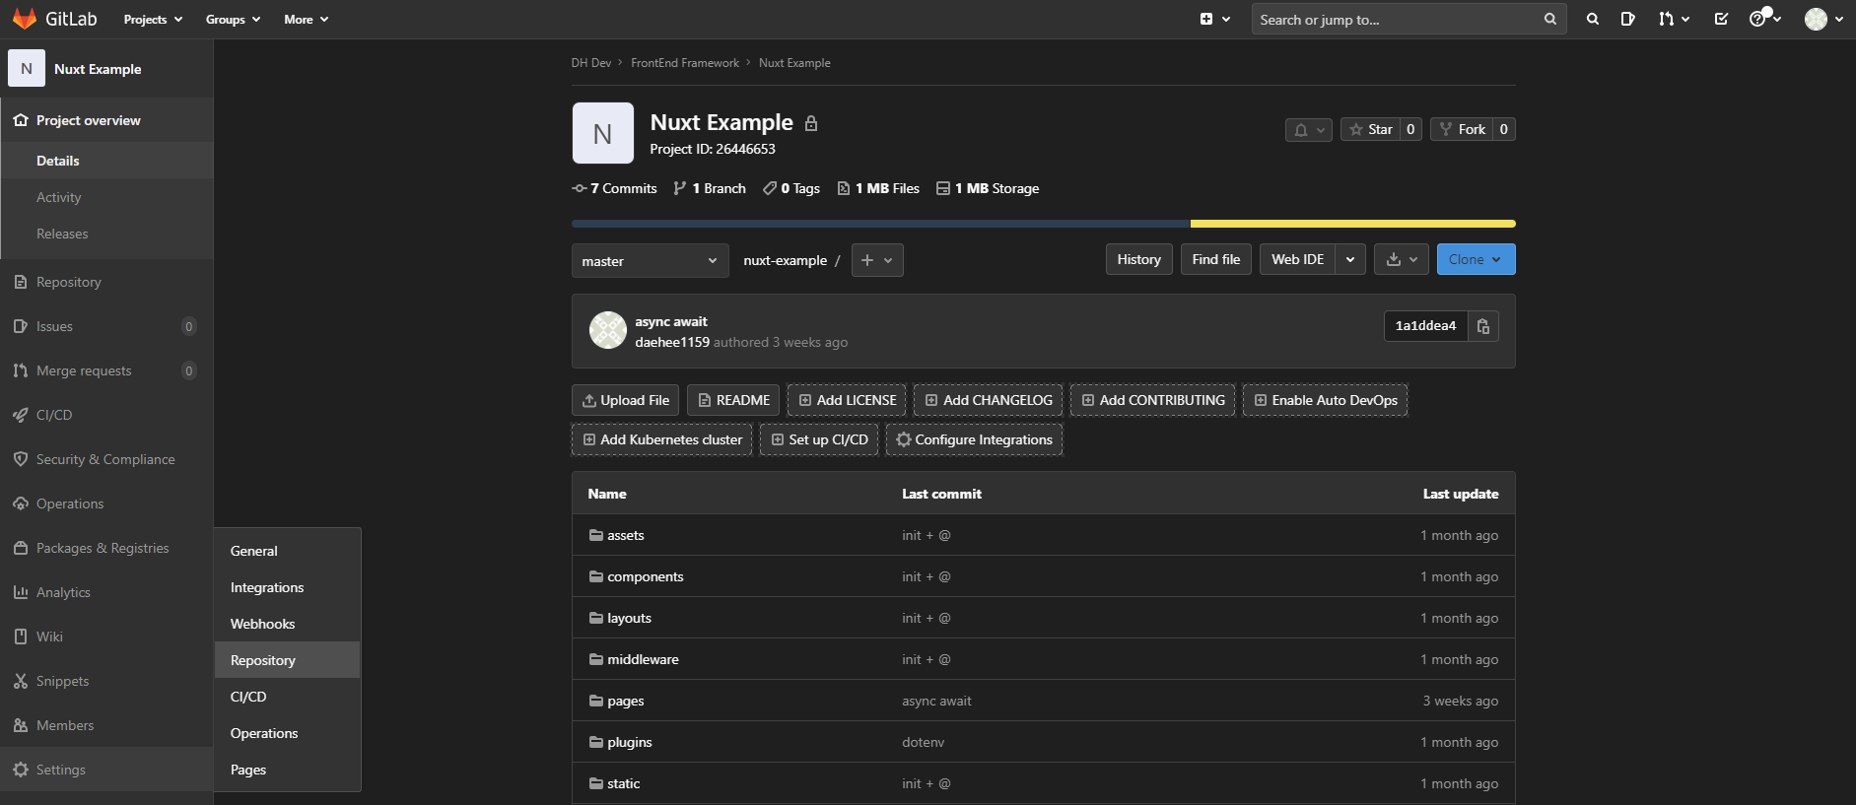This screenshot has height=805, width=1856.
Task: Open the Projects menu
Action: (x=153, y=20)
